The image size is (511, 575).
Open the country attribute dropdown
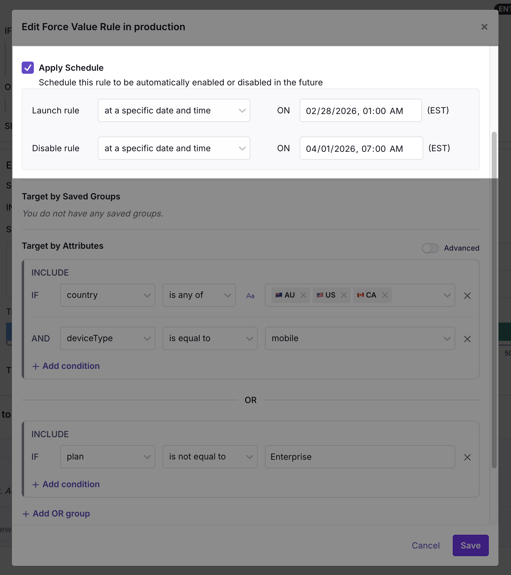108,295
